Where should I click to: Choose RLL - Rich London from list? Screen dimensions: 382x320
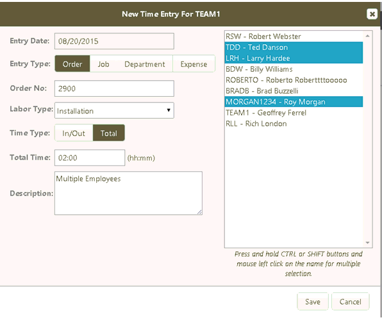294,124
